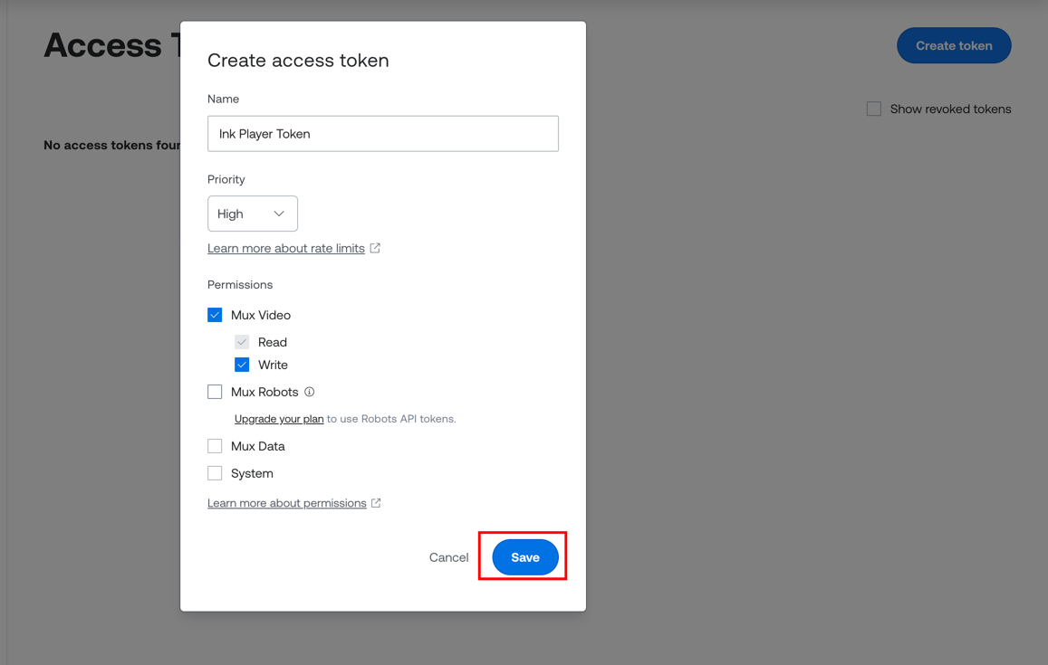Click external link icon beside permissions
Screen dimensions: 1048x665
[x=376, y=503]
